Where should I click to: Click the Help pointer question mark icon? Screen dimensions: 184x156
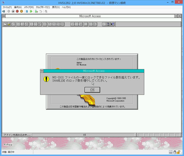112,24
